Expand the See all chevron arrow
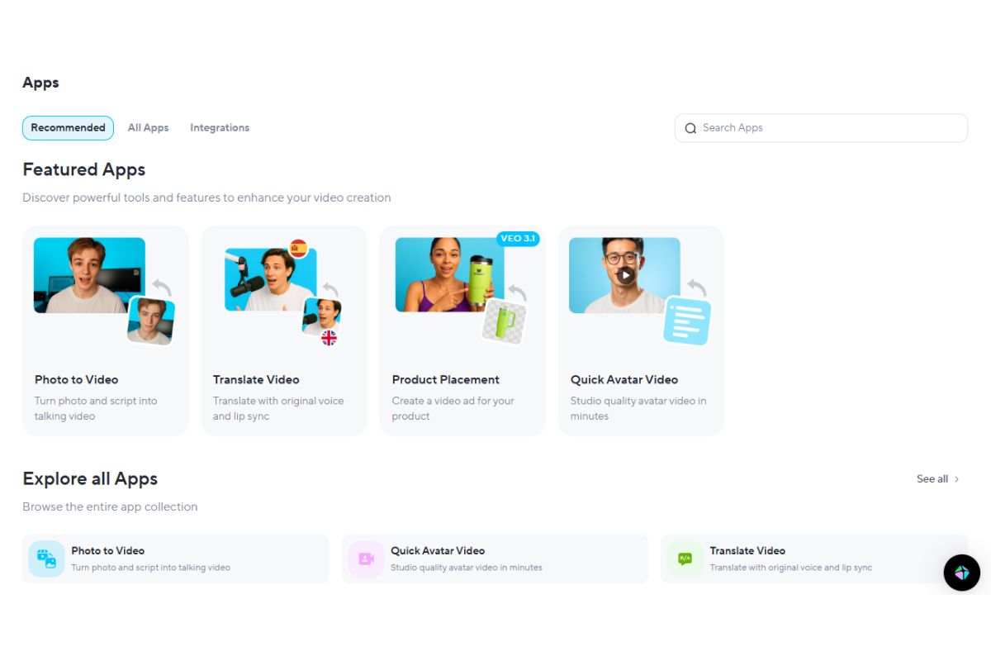Viewport: 991px width, 661px height. click(x=957, y=479)
